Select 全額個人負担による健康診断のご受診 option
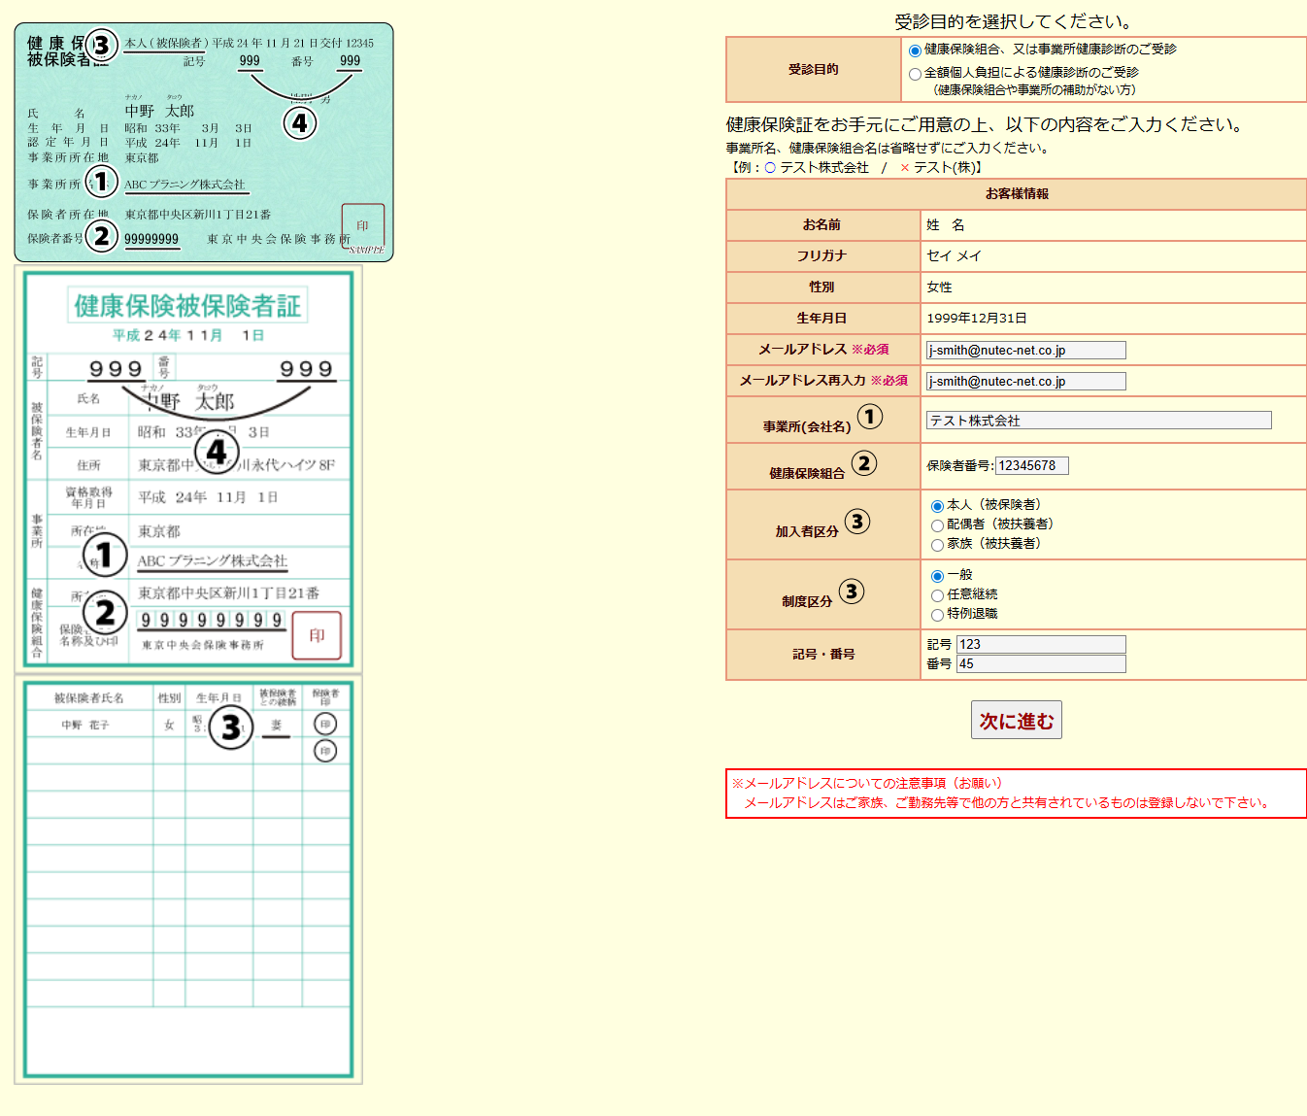Image resolution: width=1307 pixels, height=1116 pixels. pos(915,74)
